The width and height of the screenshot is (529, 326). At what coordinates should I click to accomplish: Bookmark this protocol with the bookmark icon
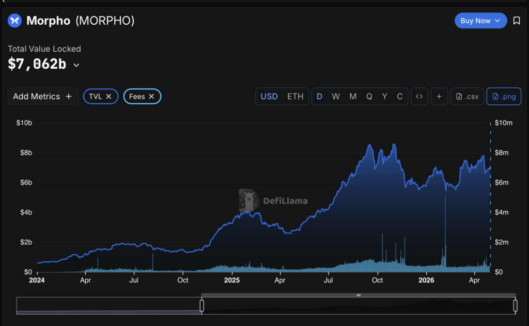517,21
